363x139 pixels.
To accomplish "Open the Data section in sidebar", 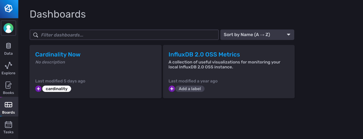I will [x=9, y=49].
